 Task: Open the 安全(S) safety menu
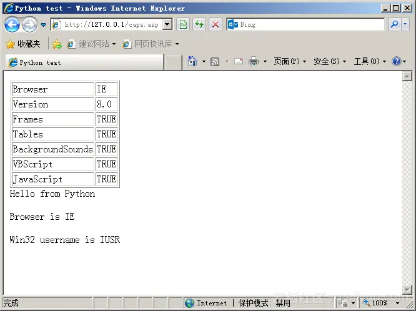point(330,61)
